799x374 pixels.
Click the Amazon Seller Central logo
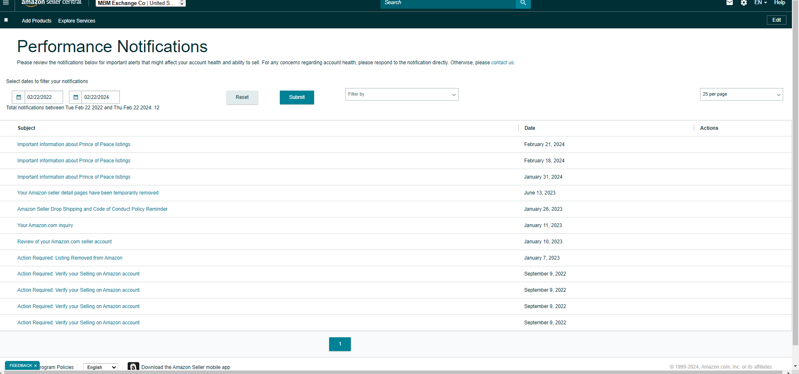coord(51,3)
